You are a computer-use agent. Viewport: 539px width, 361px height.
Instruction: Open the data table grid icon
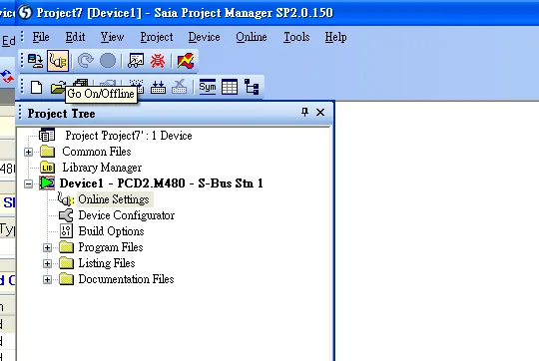(230, 87)
